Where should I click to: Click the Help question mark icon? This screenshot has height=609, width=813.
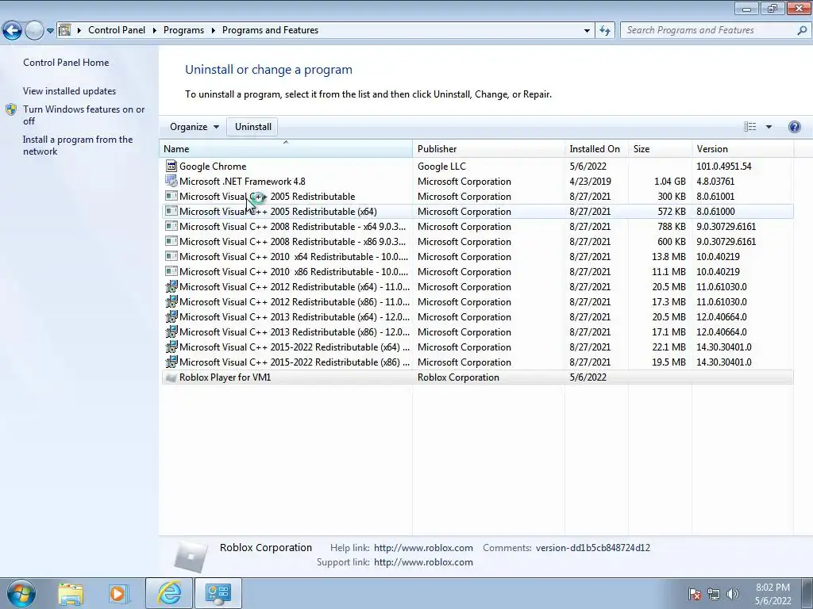[x=794, y=127]
